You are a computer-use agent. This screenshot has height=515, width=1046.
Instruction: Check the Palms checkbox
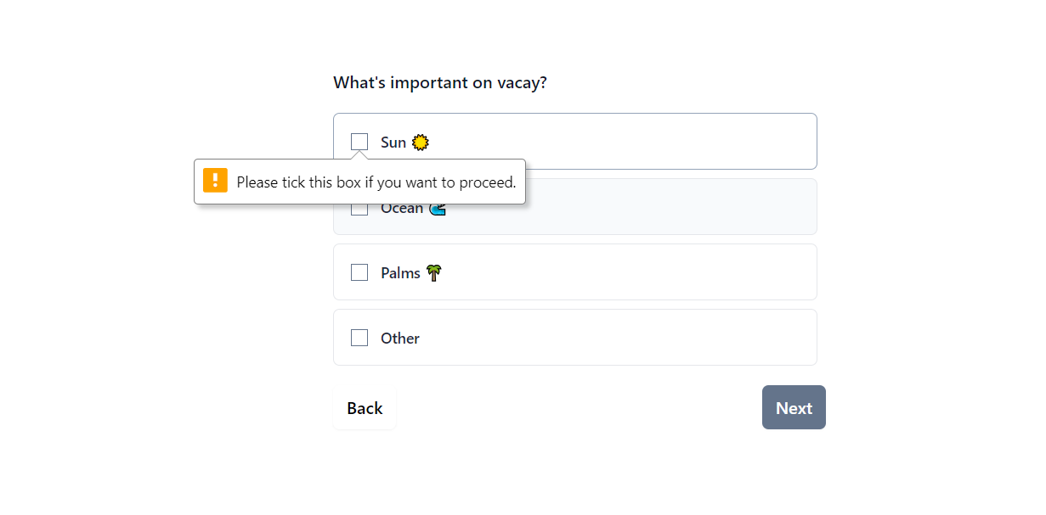click(359, 271)
